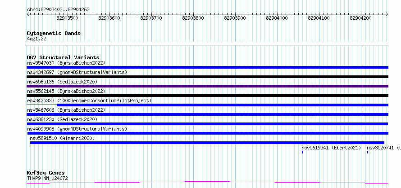The height and width of the screenshot is (188, 401).
Task: Open nsv4342697 (gnomADStructuralVariants) label
Action: point(77,72)
